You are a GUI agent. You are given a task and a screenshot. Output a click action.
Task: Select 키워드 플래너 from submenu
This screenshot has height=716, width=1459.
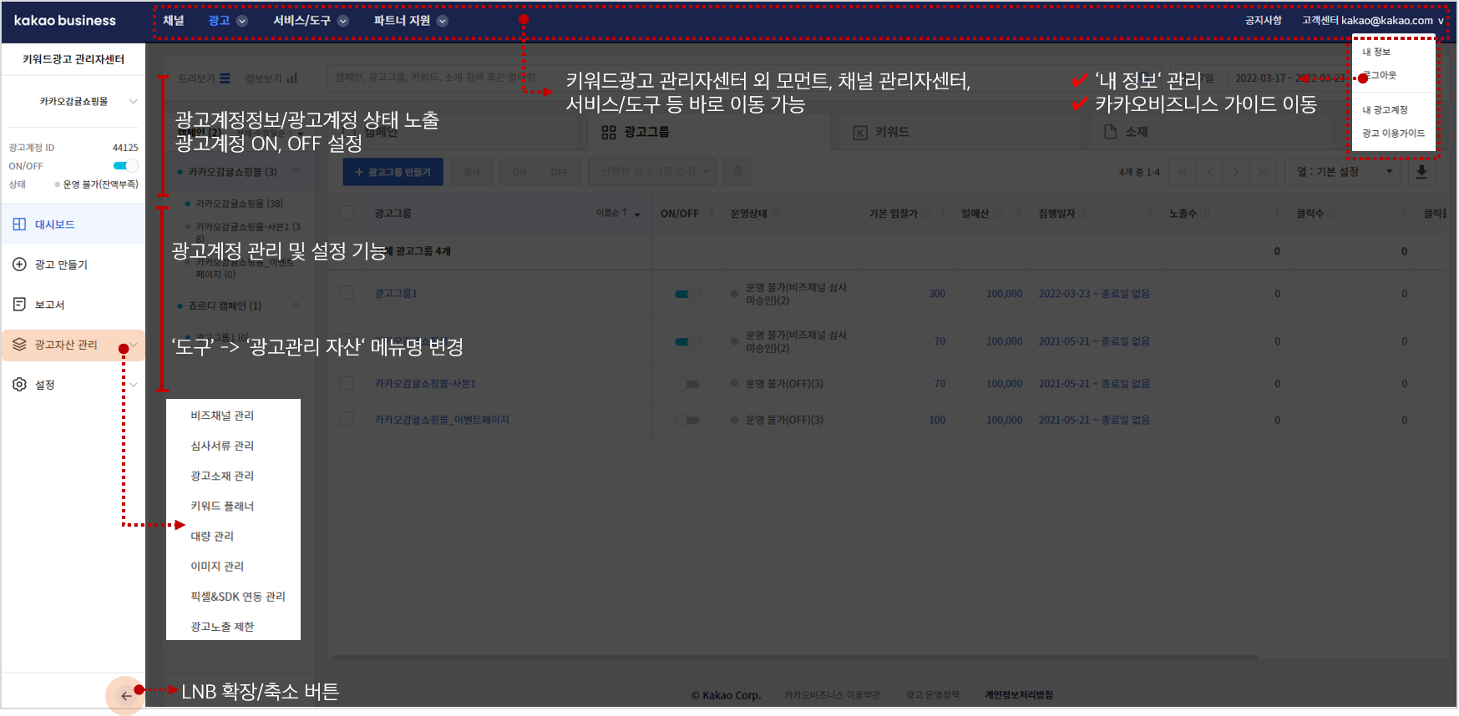tap(222, 506)
